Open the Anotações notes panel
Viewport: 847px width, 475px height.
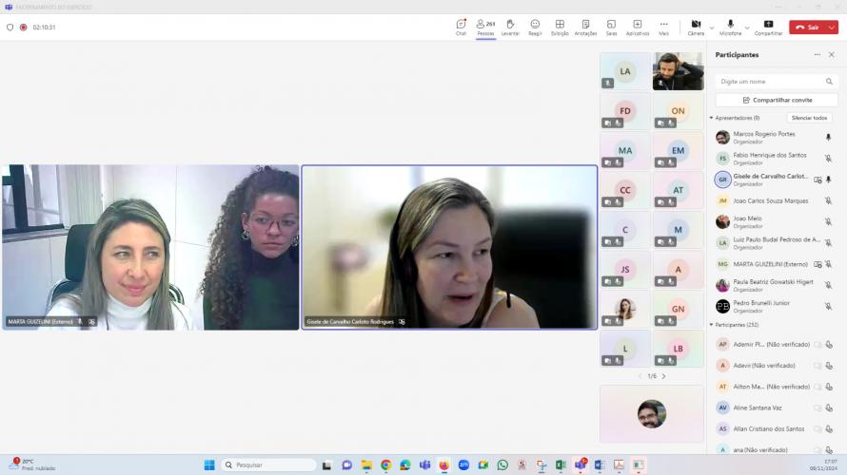click(x=585, y=27)
